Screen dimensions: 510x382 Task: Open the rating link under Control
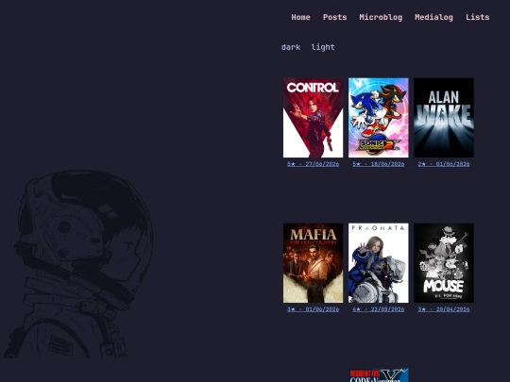pos(313,164)
